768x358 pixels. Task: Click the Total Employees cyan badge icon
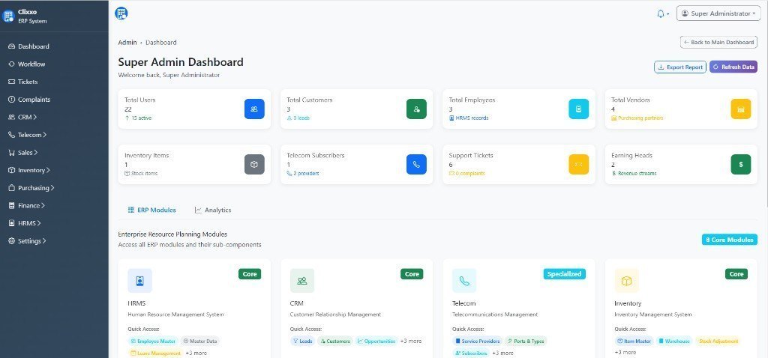pyautogui.click(x=578, y=109)
